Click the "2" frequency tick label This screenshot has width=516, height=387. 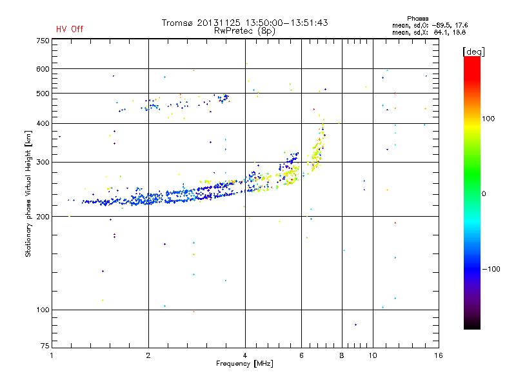(148, 355)
